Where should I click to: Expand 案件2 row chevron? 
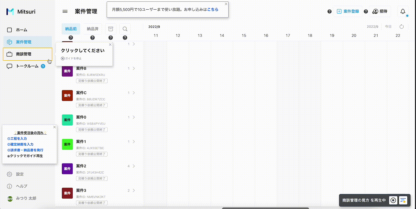click(x=134, y=166)
